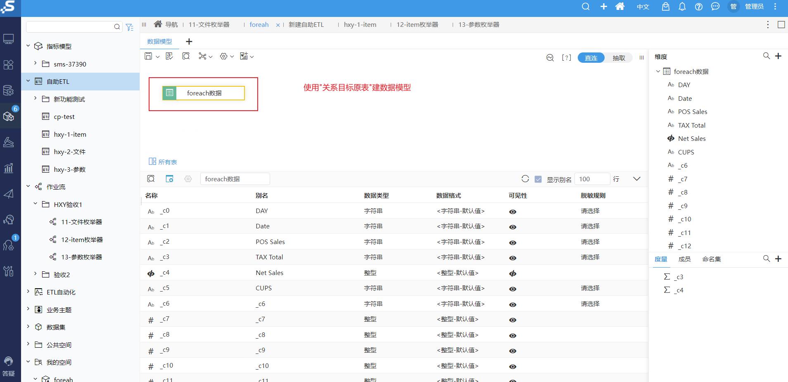Expand the chevron at right of 行 field
Screen dimensions: 788x382
(637, 179)
